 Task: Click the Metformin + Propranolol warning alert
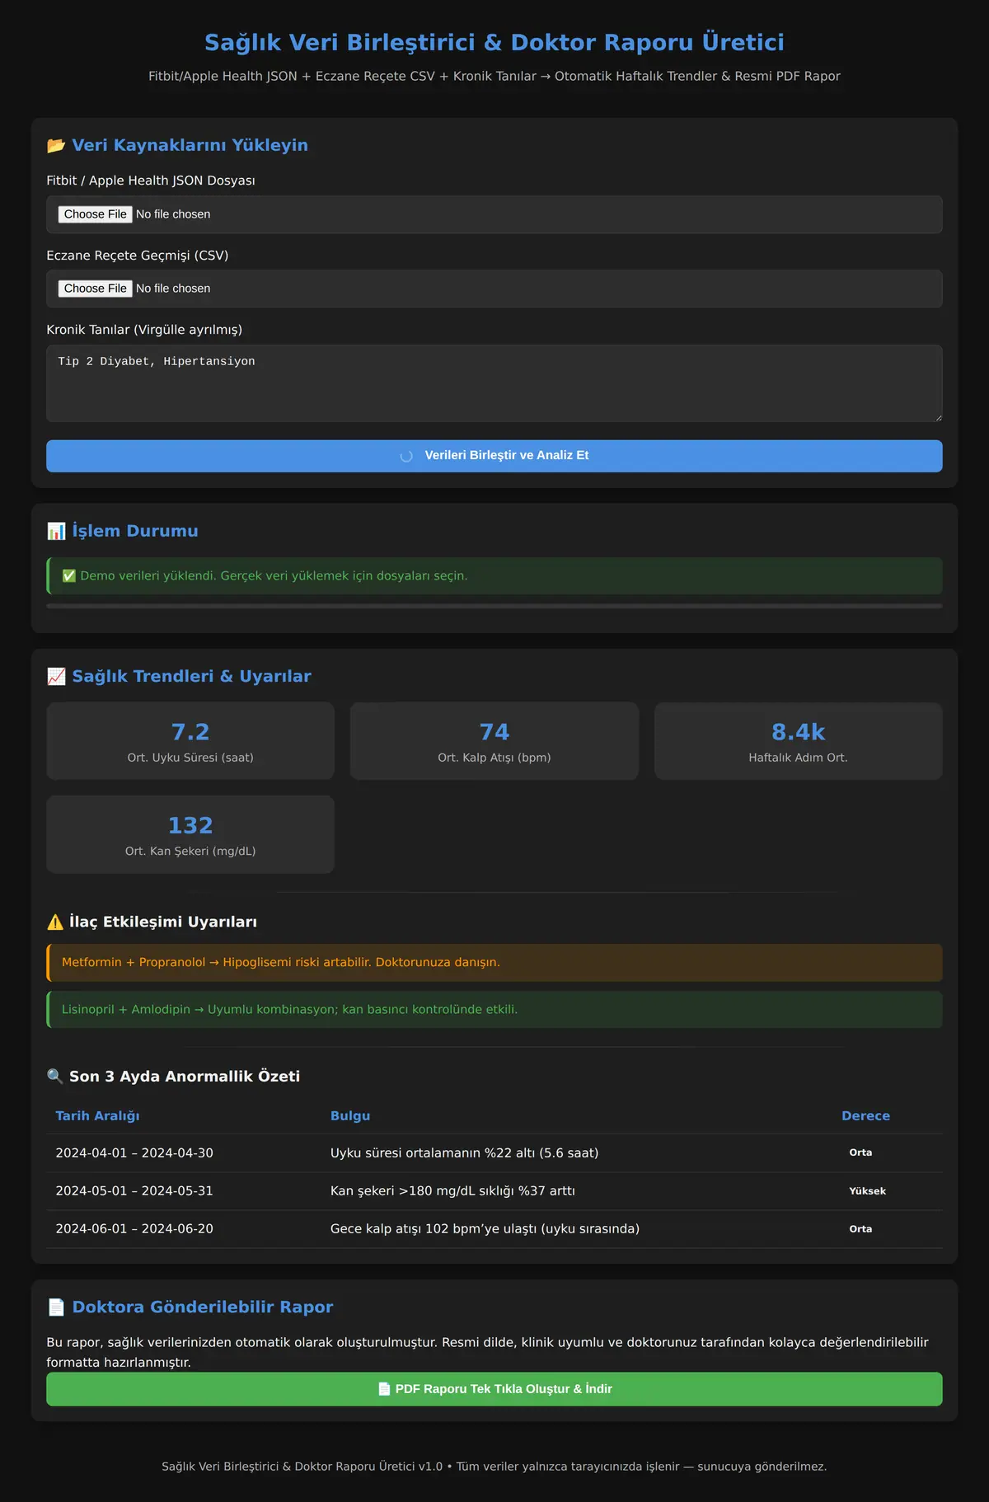coord(494,963)
